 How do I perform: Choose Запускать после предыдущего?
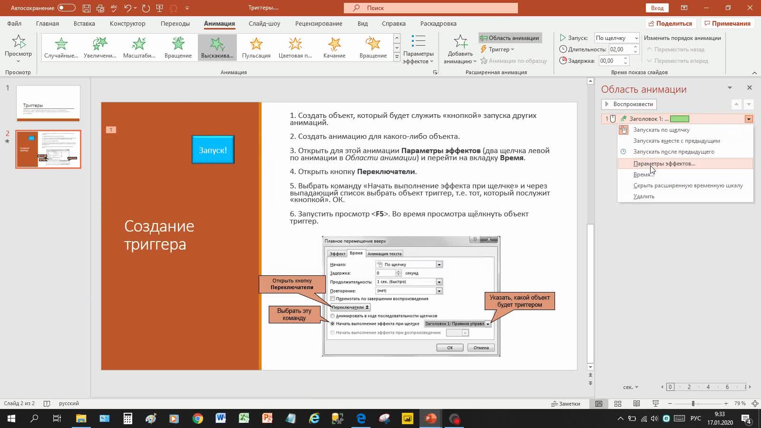click(x=685, y=152)
